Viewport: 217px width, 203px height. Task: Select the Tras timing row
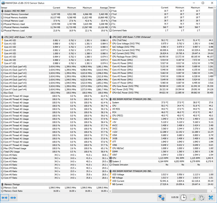point(161,21)
